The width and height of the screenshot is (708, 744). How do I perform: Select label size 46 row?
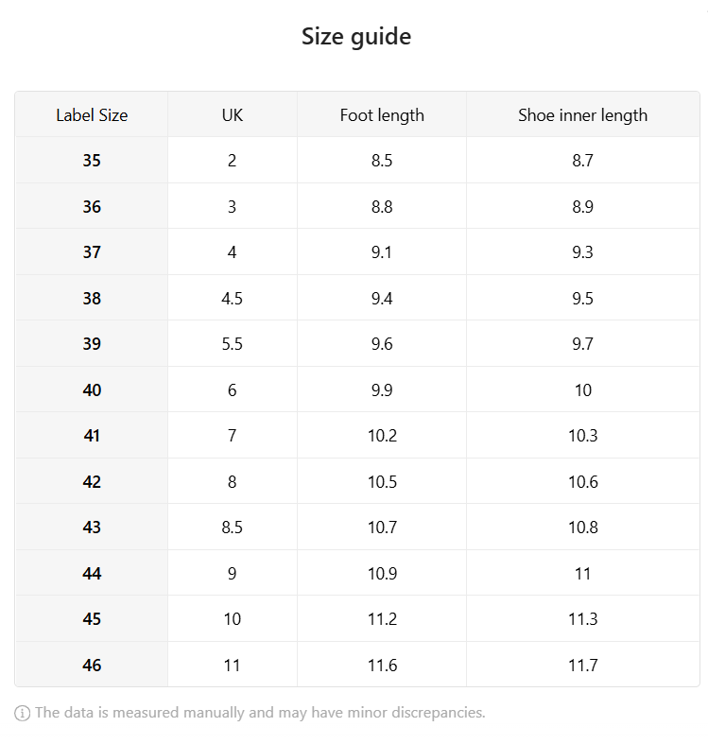point(357,665)
